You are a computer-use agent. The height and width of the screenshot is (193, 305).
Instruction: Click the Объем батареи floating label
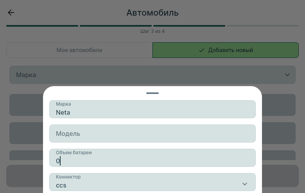pyautogui.click(x=74, y=153)
